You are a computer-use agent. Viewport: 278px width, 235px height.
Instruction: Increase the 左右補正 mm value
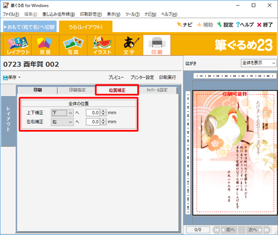[103, 120]
